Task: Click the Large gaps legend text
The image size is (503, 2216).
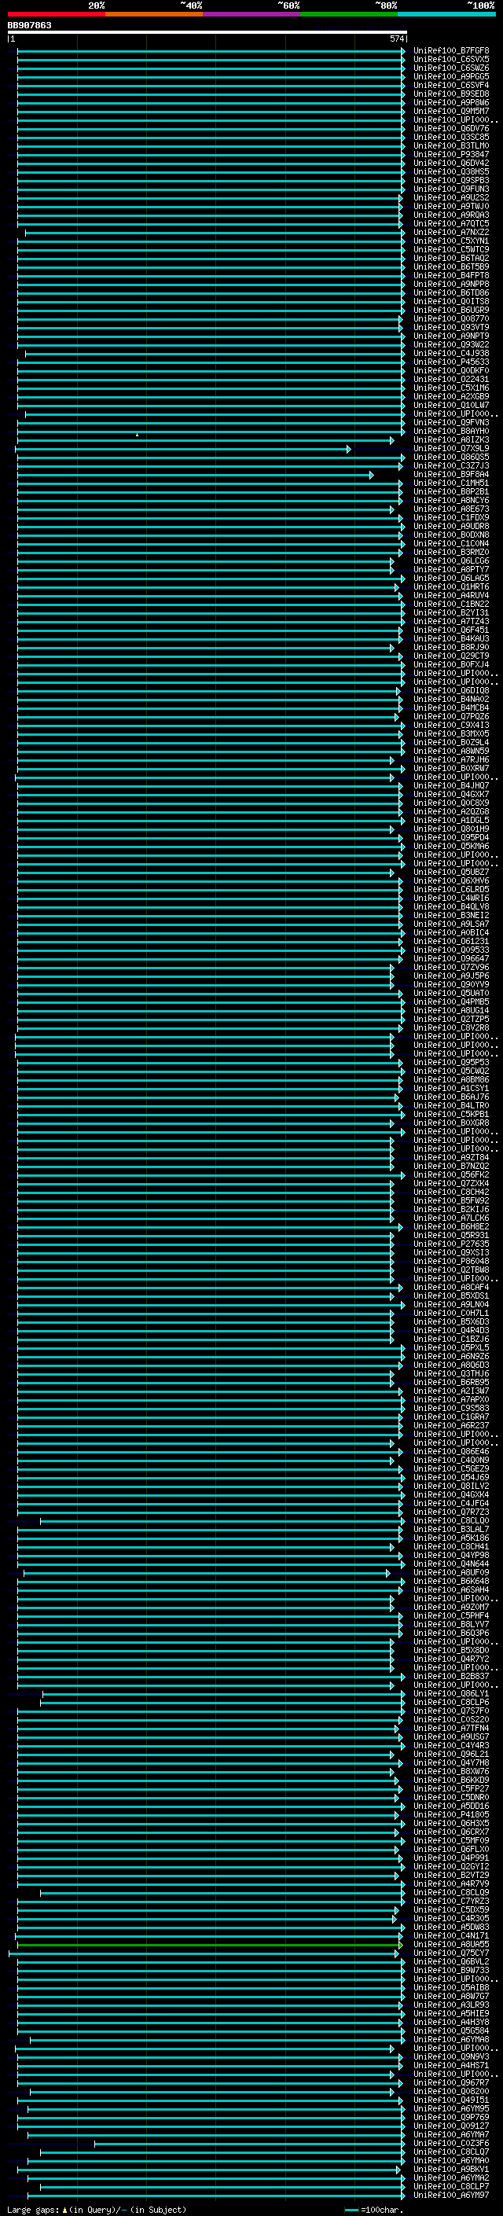Action: (x=97, y=2209)
